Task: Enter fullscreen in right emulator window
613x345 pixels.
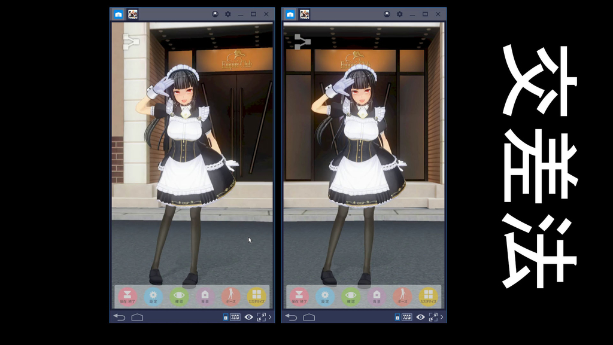Action: click(x=433, y=317)
